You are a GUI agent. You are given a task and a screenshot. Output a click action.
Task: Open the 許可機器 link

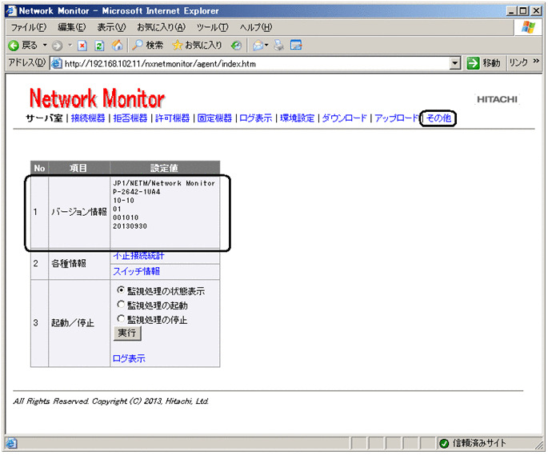(x=173, y=118)
